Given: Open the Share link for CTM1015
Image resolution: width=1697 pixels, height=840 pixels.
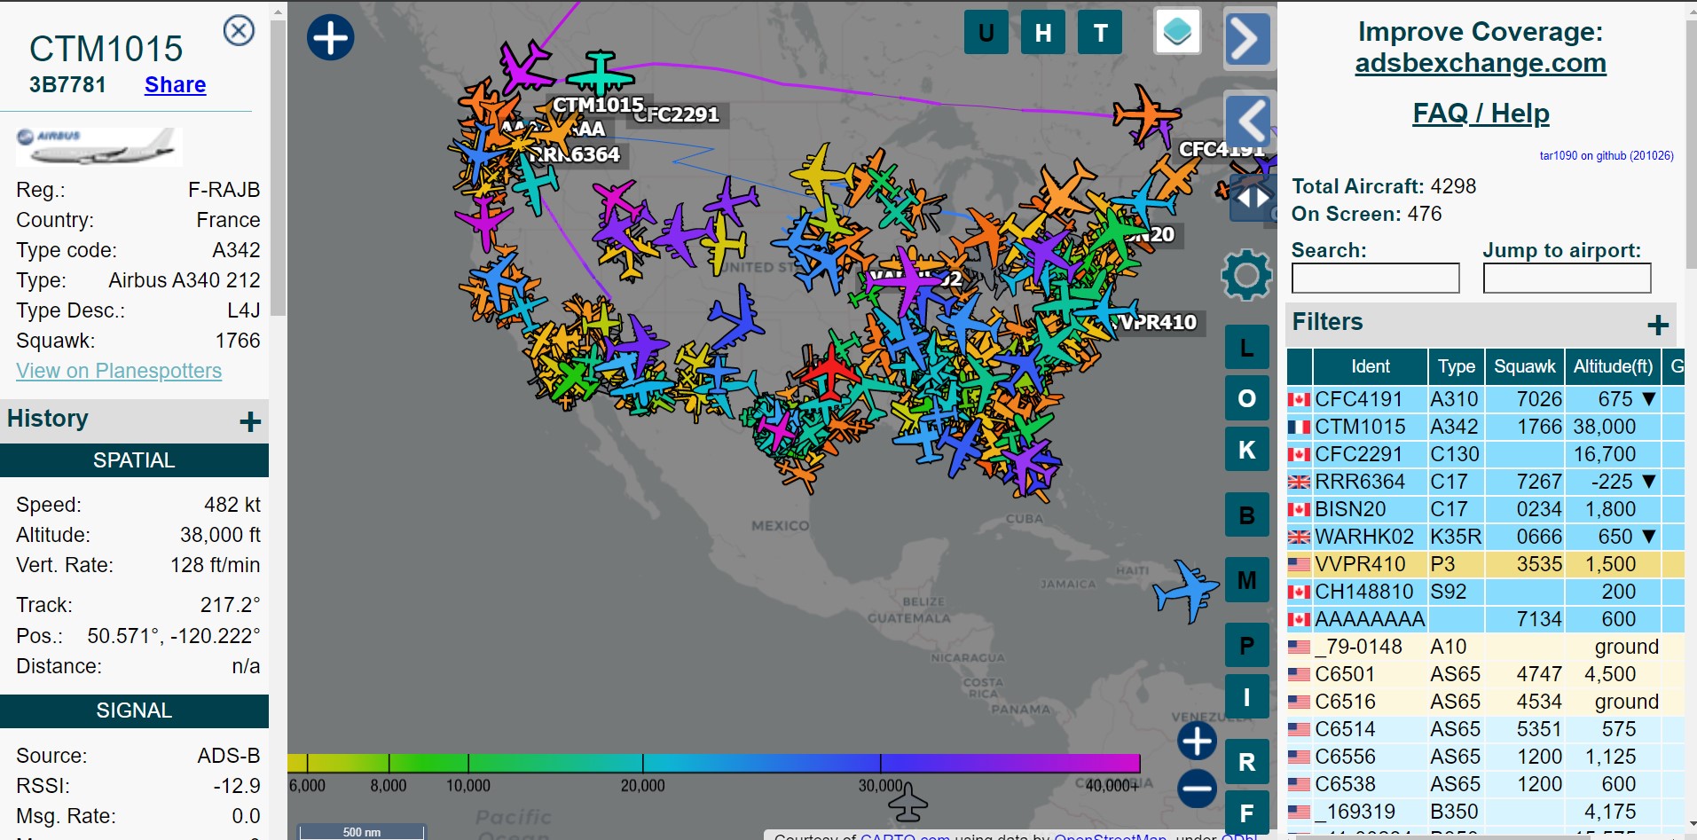Looking at the screenshot, I should (175, 84).
